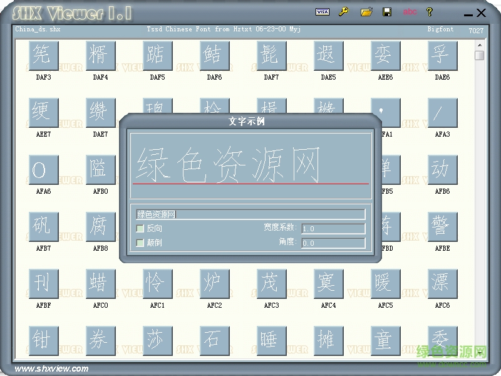Enable the 反向 reverse checkbox
501x376 pixels.
point(141,229)
